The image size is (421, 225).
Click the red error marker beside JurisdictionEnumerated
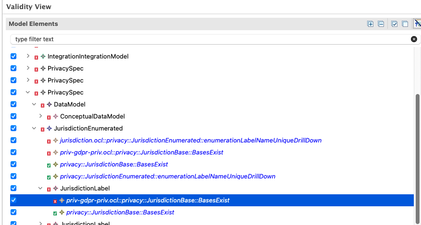click(42, 130)
